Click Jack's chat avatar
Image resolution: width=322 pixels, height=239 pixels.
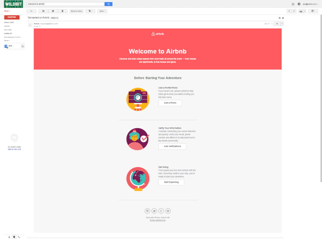tap(6, 46)
